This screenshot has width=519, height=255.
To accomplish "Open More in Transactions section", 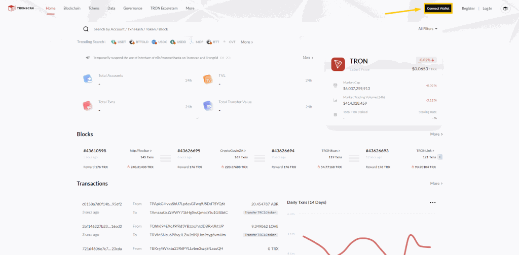I will pos(436,183).
